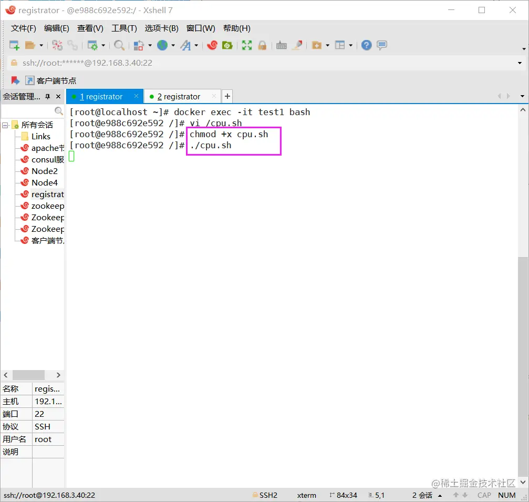
Task: Open the 文件(F) menu
Action: point(23,28)
